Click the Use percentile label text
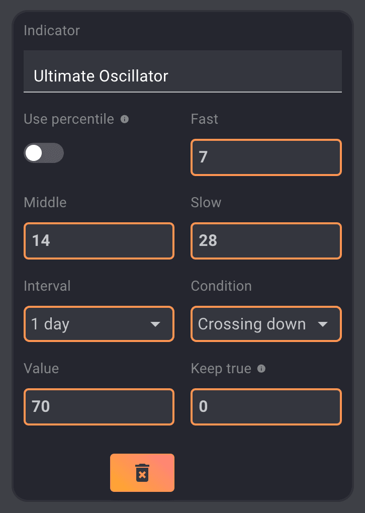 pyautogui.click(x=69, y=119)
